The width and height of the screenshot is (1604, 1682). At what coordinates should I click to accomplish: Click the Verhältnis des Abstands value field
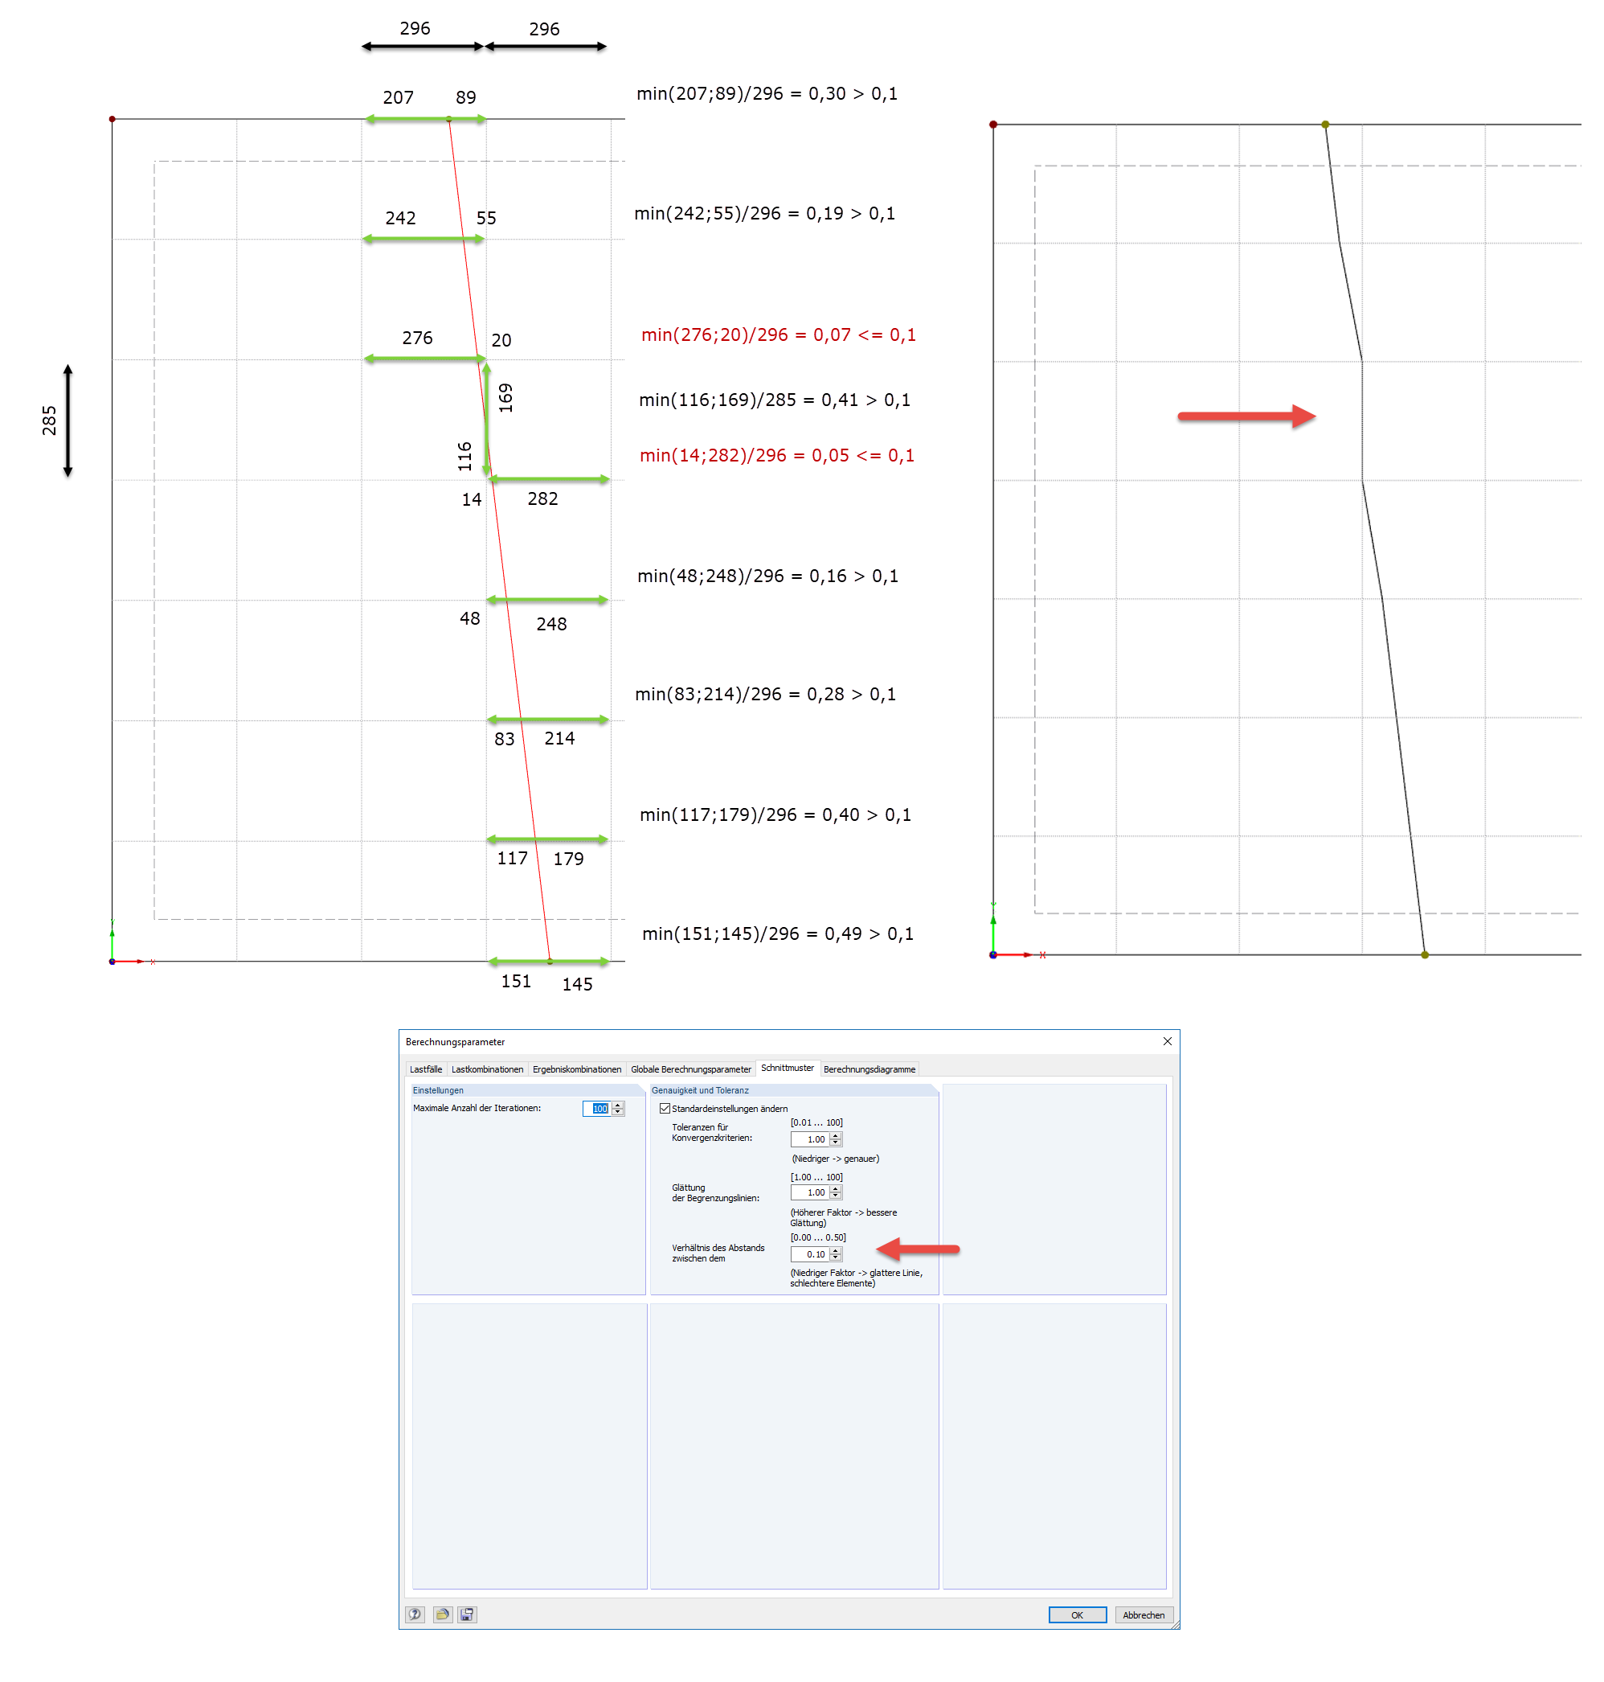click(x=811, y=1254)
